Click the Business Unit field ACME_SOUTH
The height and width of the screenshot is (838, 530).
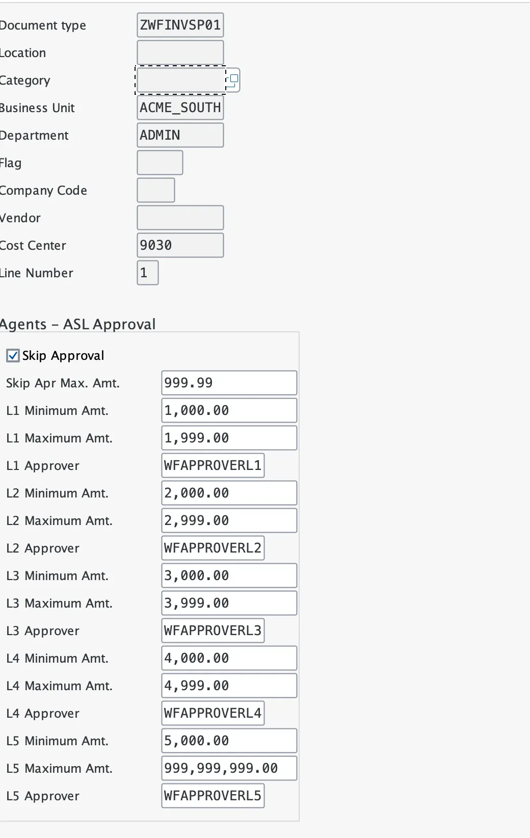click(x=180, y=108)
